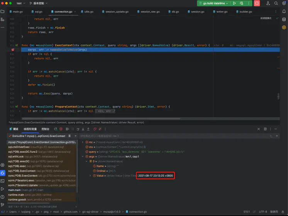This screenshot has width=288, height=216.
Task: Open the version control dropdown
Action: click(39, 3)
